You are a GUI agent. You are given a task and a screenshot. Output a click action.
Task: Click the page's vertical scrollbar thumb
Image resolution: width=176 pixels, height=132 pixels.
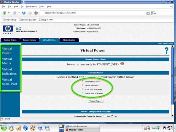click(x=173, y=76)
